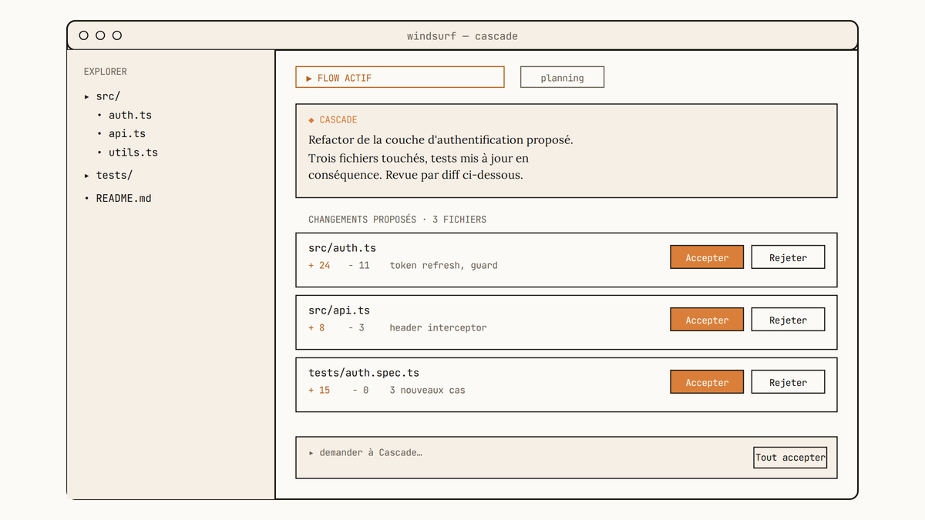Expand the src/ folder arrow
This screenshot has width=925, height=520.
coord(87,97)
